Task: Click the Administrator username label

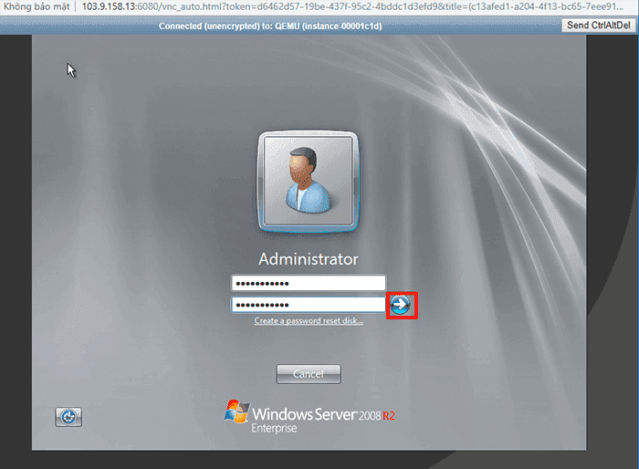Action: coord(309,259)
